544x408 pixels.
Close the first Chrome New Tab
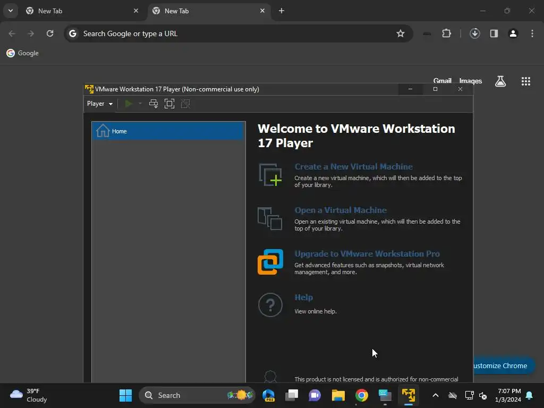click(136, 11)
